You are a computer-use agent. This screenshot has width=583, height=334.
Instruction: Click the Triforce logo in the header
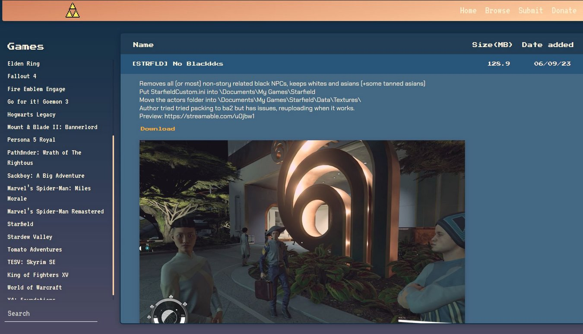point(73,10)
